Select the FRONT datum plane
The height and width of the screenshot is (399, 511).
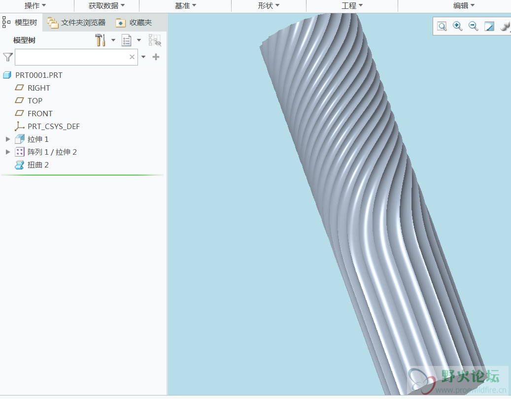[x=39, y=114]
